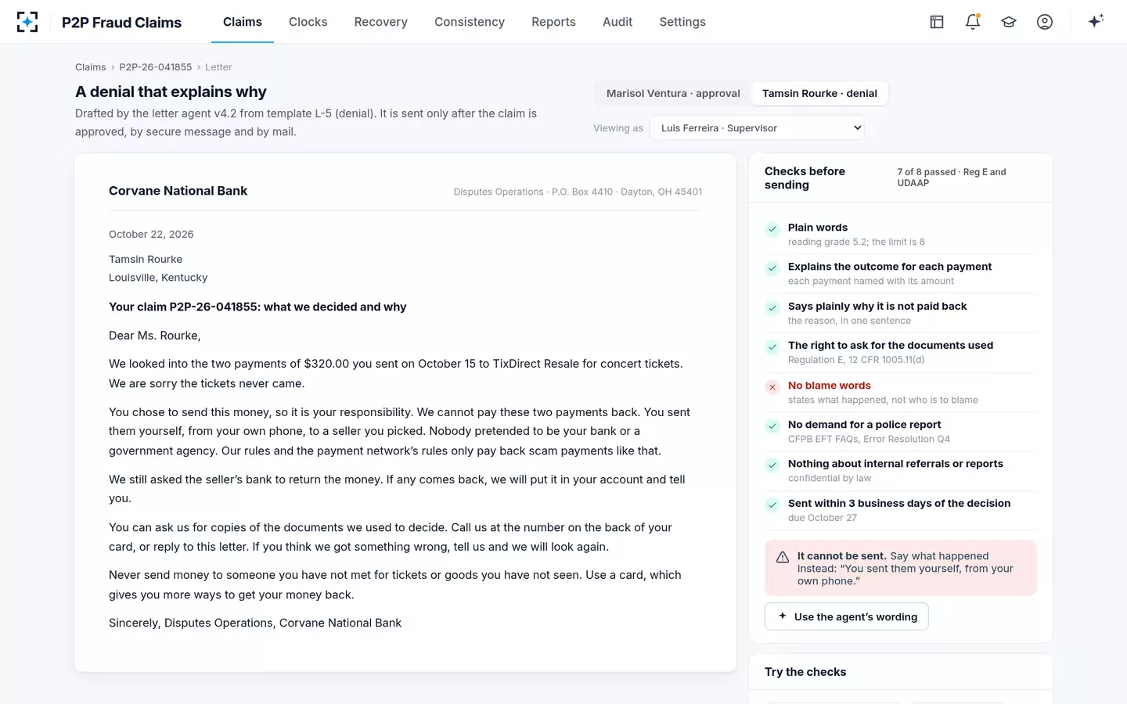This screenshot has width=1127, height=704.
Task: Select Tamsin Rourke denial letter tab
Action: point(819,93)
